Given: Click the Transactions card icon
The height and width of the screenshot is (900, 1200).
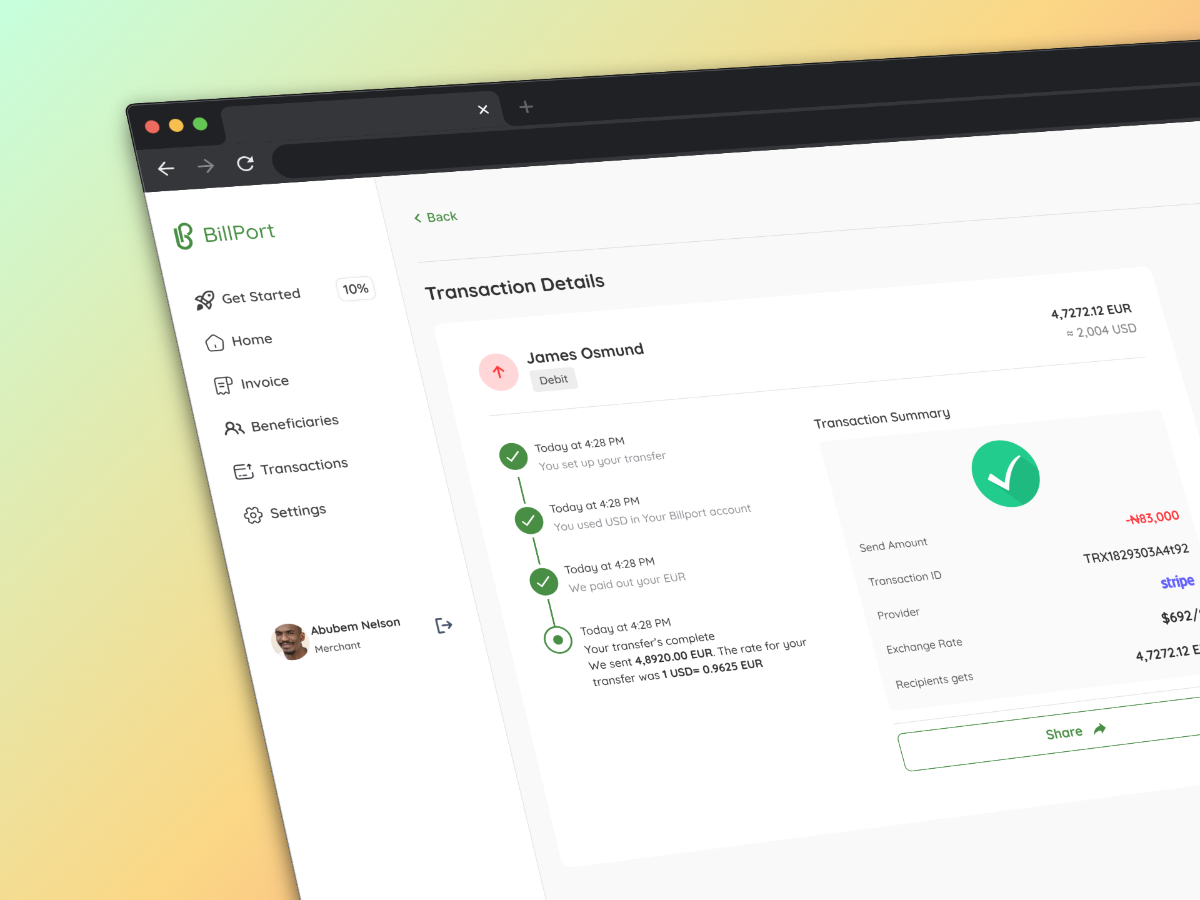Looking at the screenshot, I should pyautogui.click(x=243, y=471).
